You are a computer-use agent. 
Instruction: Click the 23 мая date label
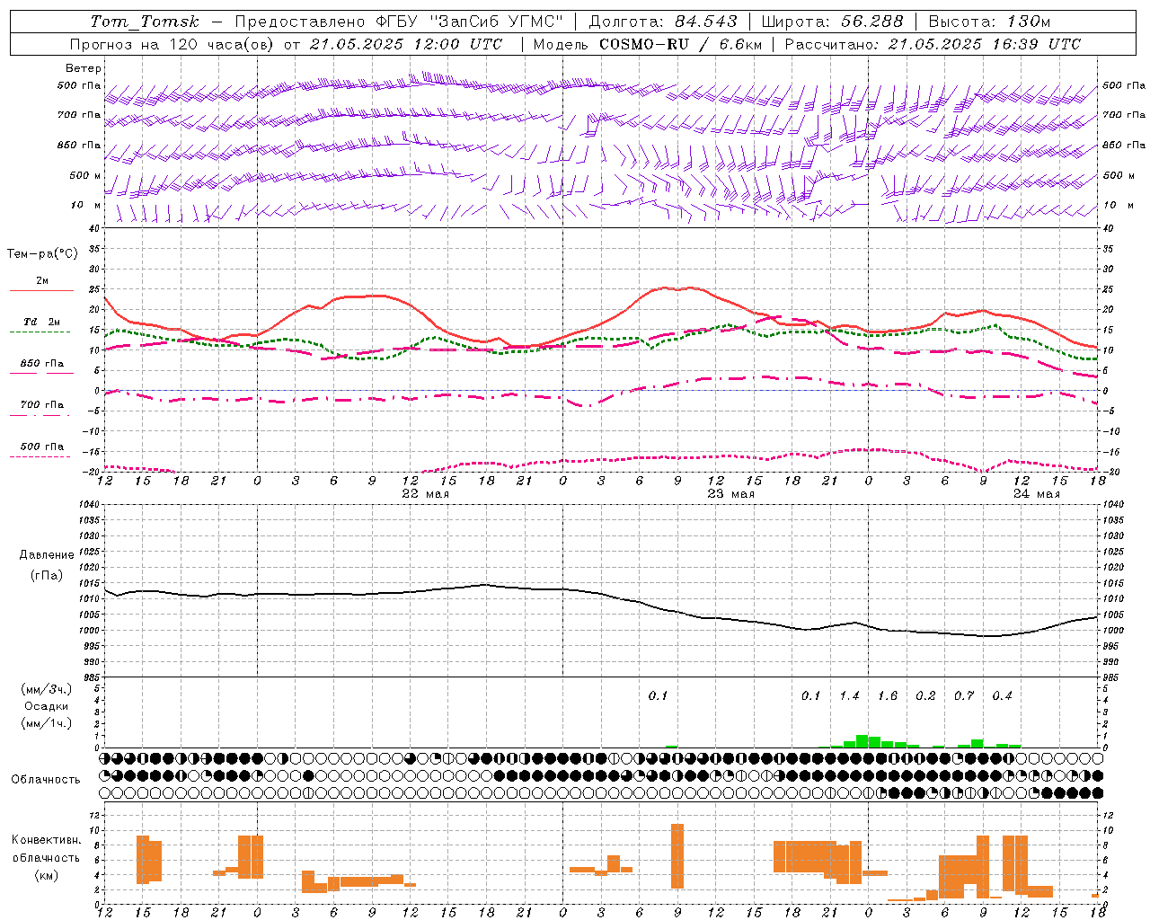tap(731, 494)
